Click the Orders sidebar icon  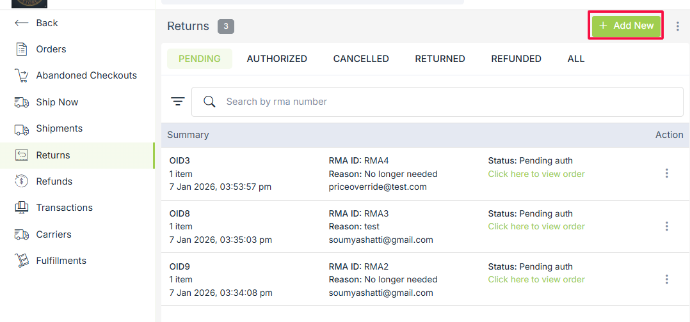point(22,49)
